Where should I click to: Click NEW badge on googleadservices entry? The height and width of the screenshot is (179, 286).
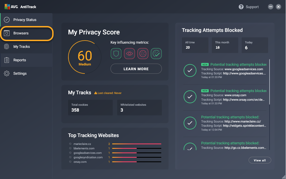(205, 65)
